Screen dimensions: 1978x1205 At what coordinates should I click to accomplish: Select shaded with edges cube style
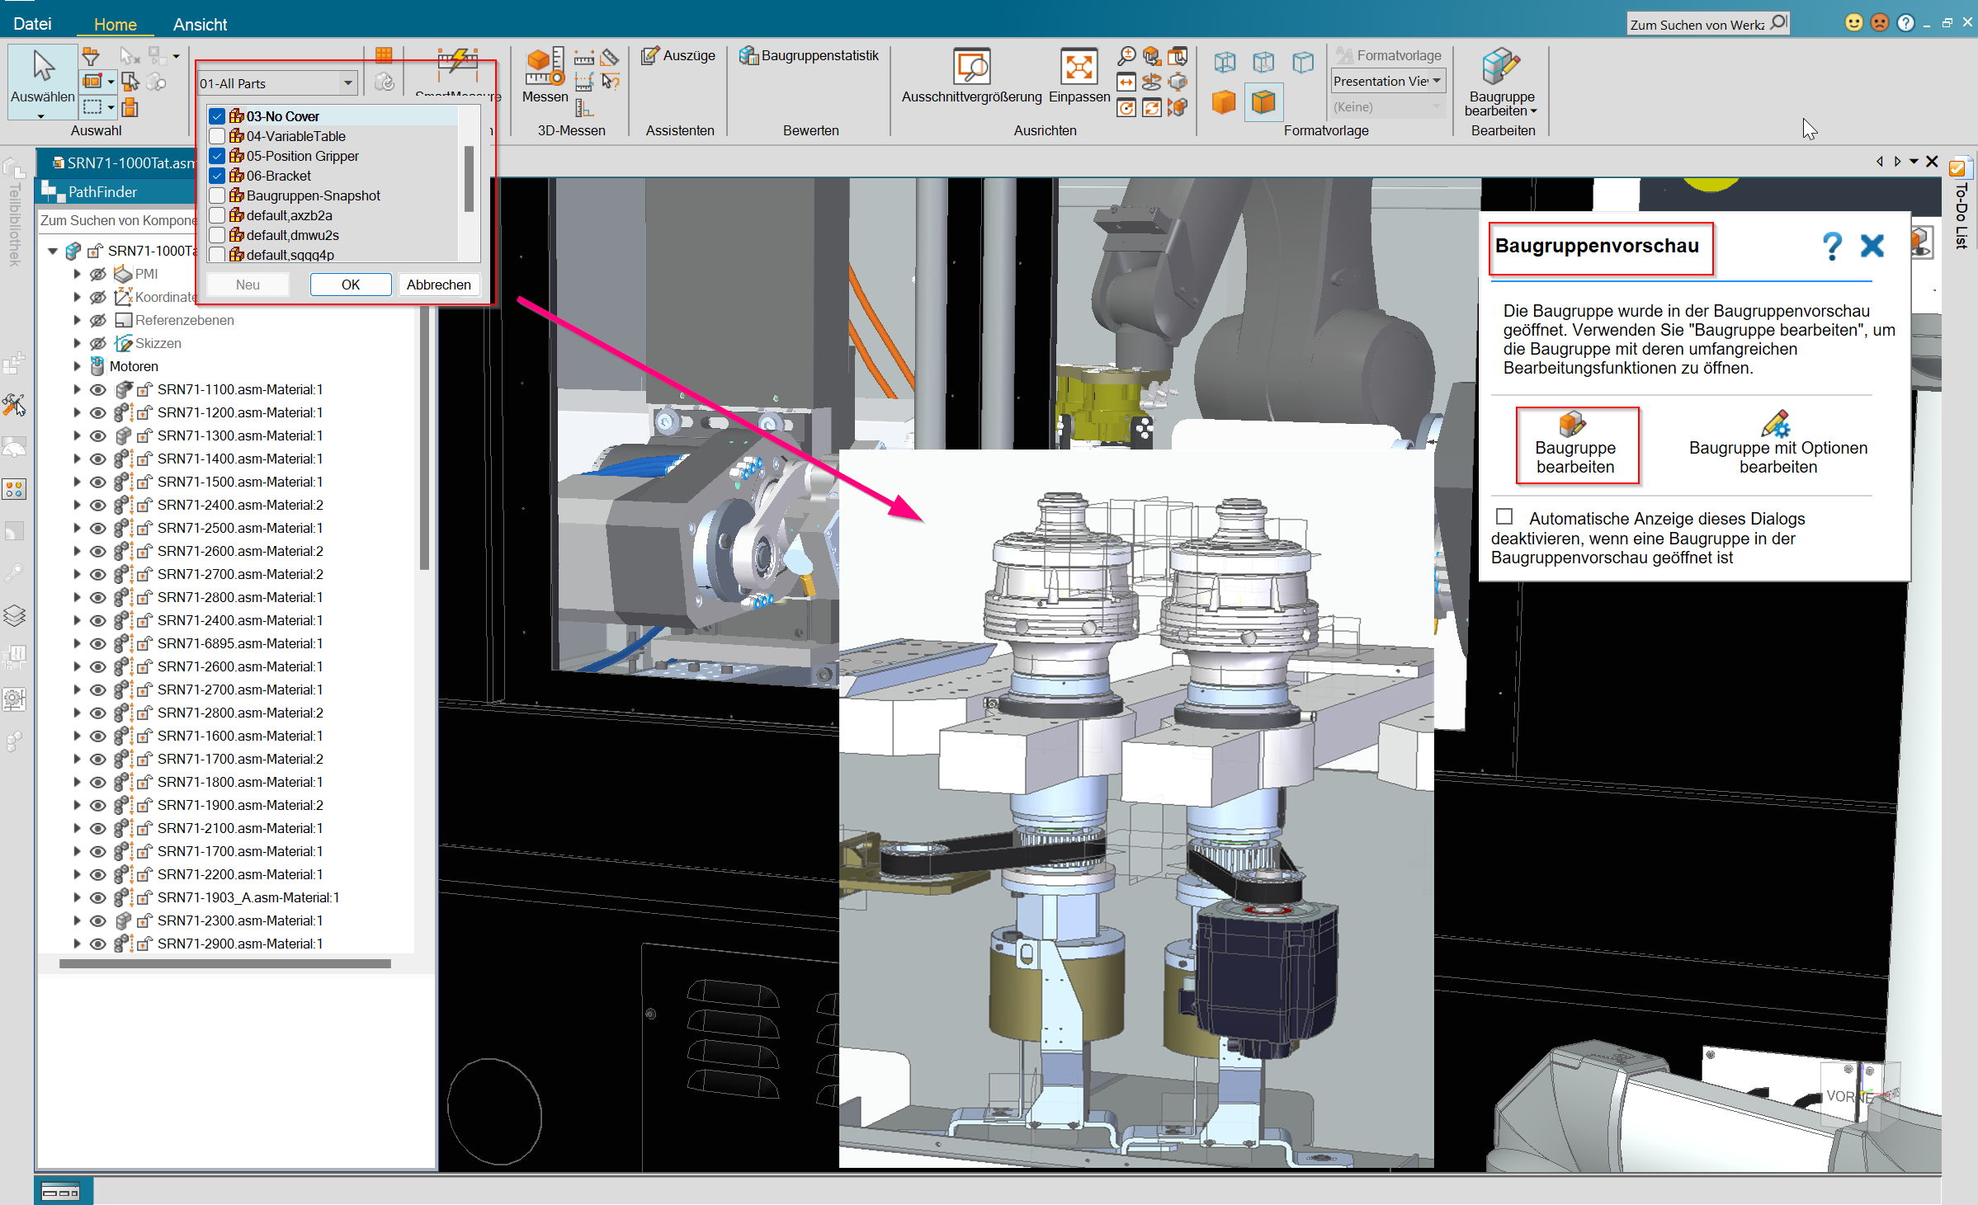click(1263, 102)
